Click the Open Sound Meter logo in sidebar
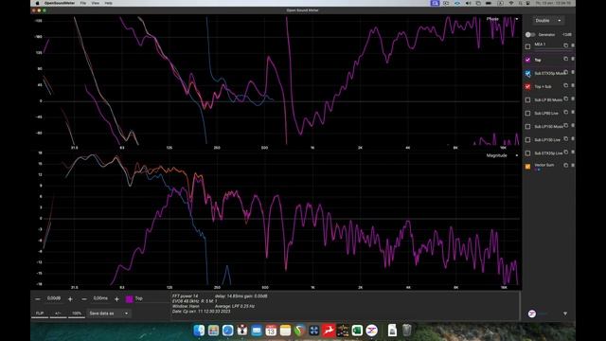The height and width of the screenshot is (341, 606). tap(532, 314)
